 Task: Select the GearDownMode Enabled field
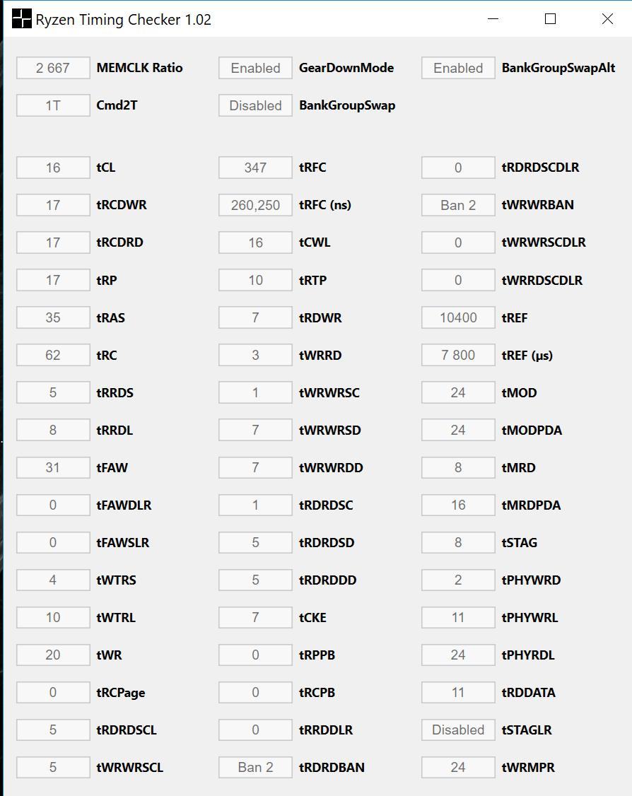click(x=255, y=68)
